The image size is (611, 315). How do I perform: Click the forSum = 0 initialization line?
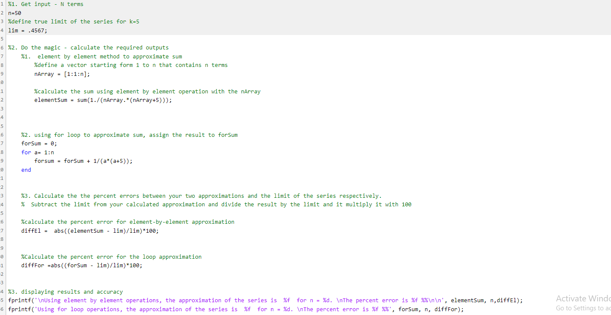38,143
